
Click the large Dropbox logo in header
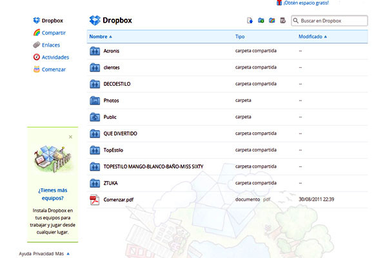tap(95, 20)
